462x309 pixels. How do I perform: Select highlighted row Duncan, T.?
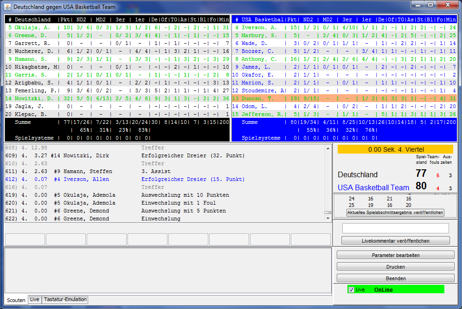(344, 98)
